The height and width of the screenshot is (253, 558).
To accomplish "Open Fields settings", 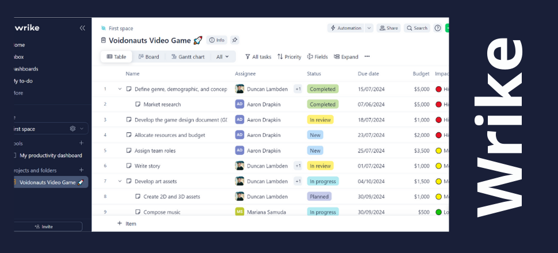I will (318, 56).
